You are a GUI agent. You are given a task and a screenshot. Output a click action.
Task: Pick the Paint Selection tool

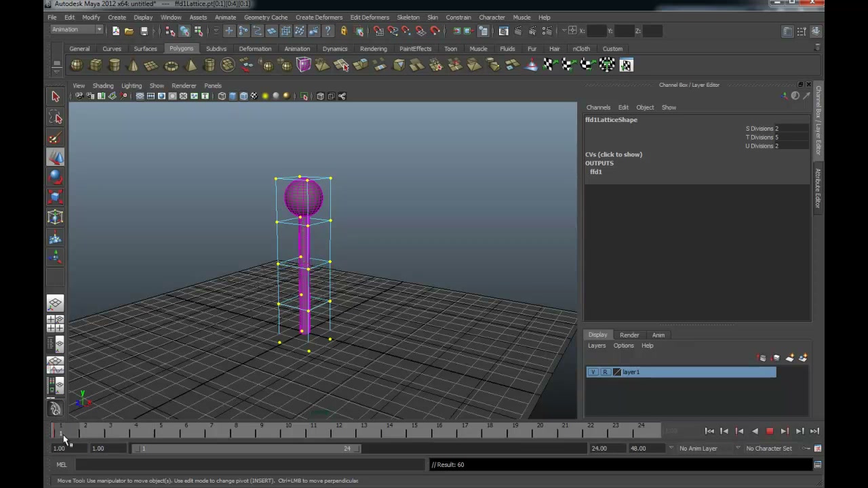[x=56, y=138]
